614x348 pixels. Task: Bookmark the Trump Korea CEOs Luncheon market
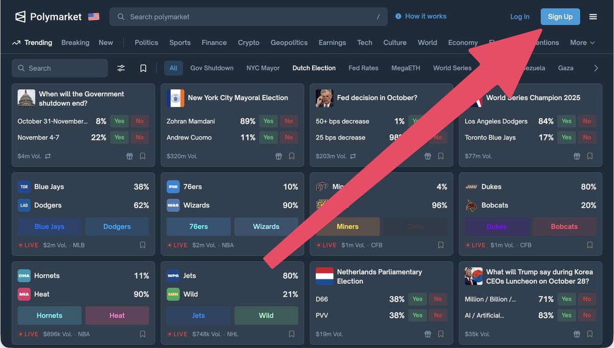click(590, 334)
